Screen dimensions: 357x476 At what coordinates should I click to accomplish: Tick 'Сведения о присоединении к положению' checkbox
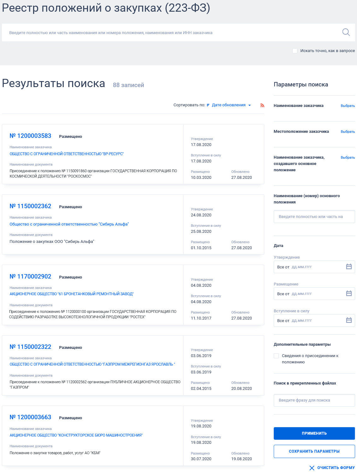pyautogui.click(x=276, y=356)
